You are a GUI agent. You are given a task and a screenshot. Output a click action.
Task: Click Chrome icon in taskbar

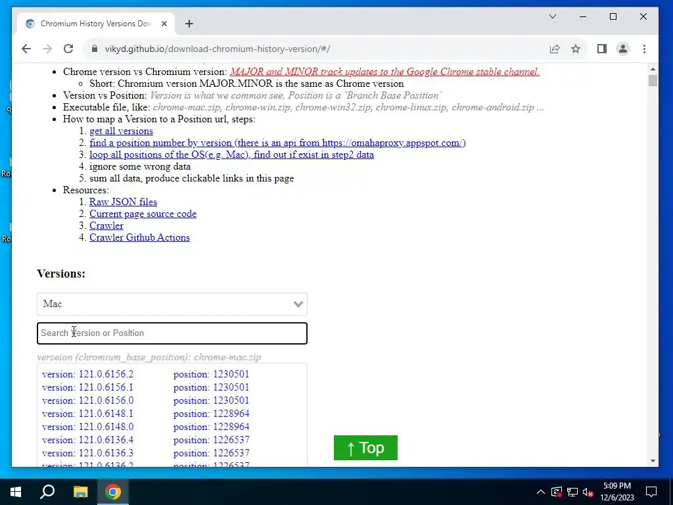point(113,492)
